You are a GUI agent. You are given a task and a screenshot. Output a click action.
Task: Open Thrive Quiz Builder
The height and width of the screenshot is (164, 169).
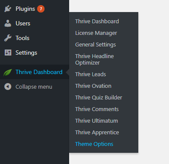click(x=99, y=98)
